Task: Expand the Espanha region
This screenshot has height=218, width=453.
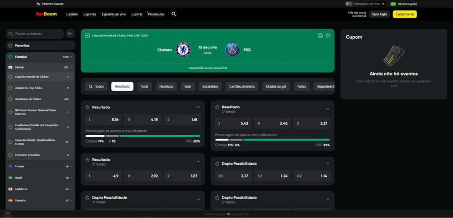Action: [71, 200]
